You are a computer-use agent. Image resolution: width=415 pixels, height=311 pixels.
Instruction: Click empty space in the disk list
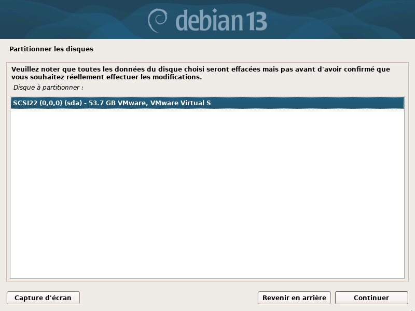click(x=207, y=193)
